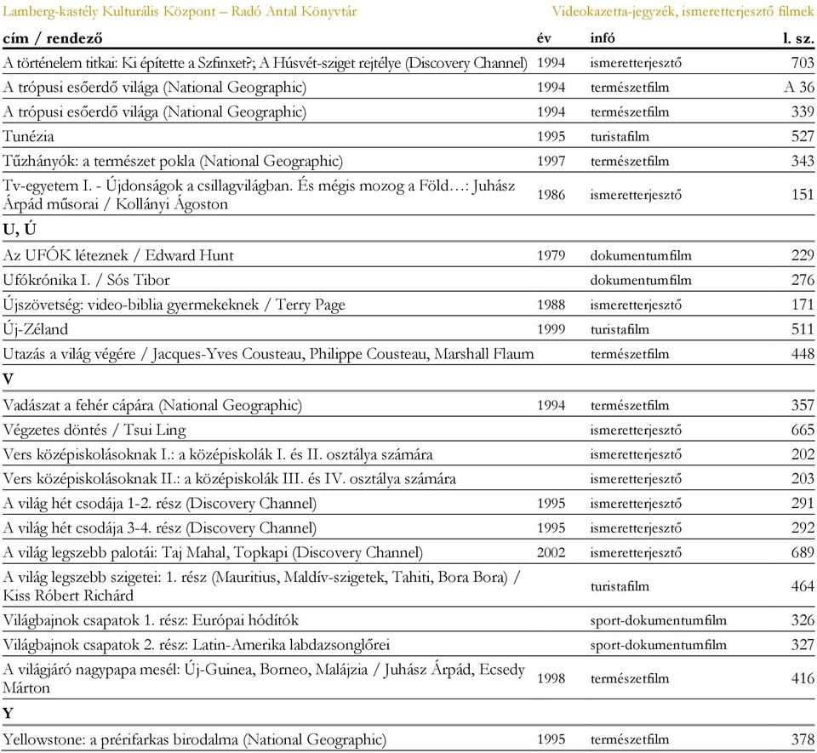
Task: Click the 'U, Ú' section heading
Action: (x=20, y=230)
